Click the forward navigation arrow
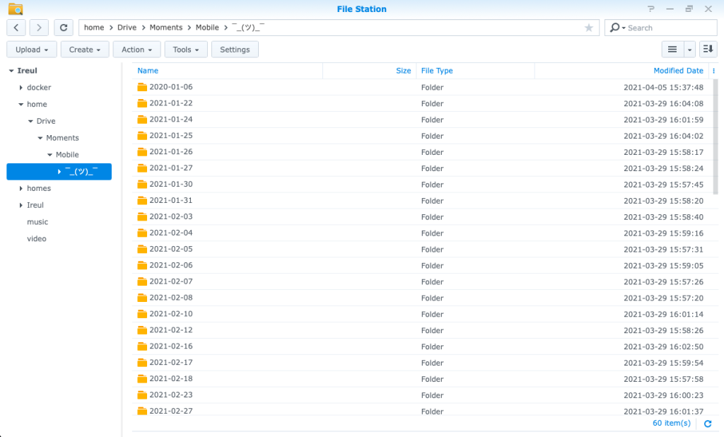Viewport: 724px width, 437px height. 39,28
